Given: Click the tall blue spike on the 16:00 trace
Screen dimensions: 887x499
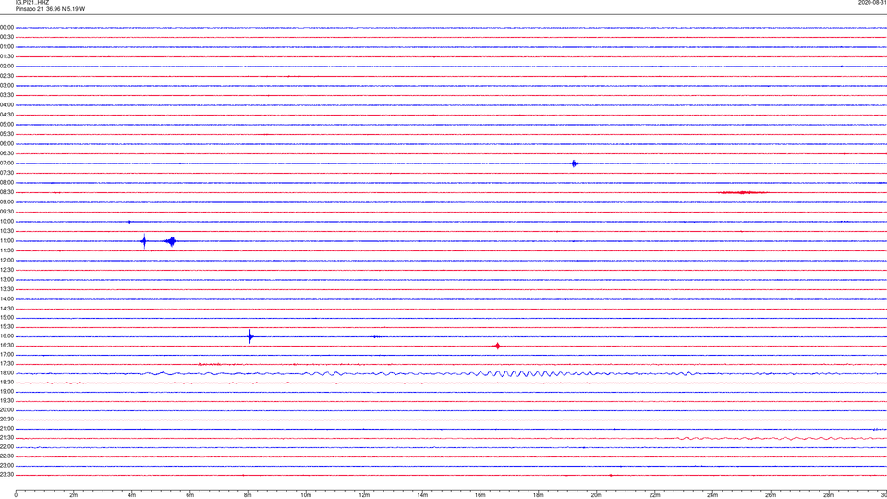Looking at the screenshot, I should (250, 336).
